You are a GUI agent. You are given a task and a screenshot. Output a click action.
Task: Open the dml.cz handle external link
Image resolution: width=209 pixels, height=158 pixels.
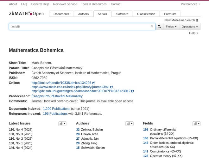61,83
